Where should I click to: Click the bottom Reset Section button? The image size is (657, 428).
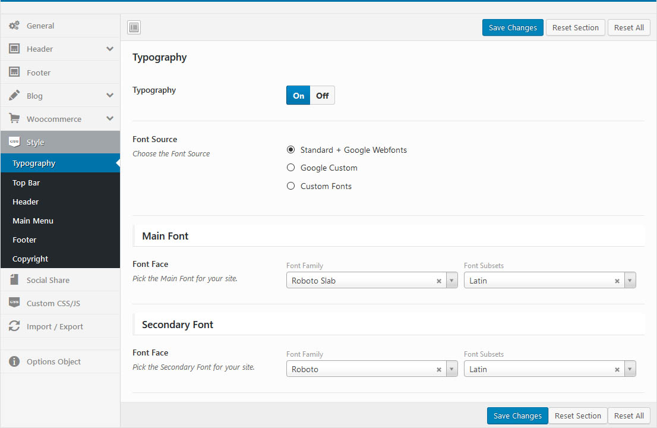577,416
